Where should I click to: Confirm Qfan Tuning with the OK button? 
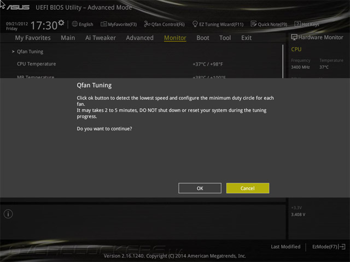tap(200, 188)
